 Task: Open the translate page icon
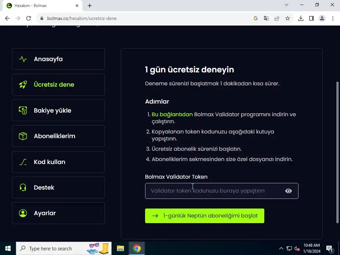pos(266,19)
